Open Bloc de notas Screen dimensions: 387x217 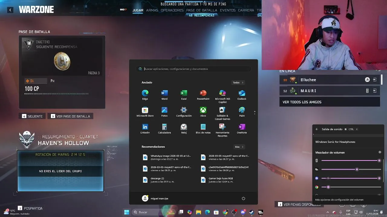pos(203,129)
